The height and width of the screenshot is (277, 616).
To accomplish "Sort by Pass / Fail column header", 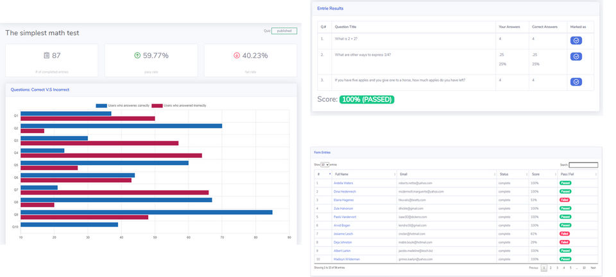I will [x=577, y=174].
